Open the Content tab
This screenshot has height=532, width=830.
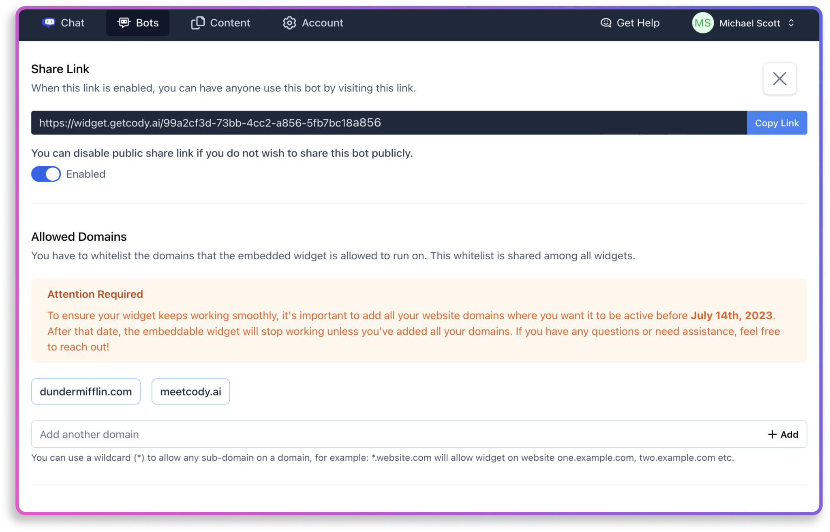pos(230,23)
